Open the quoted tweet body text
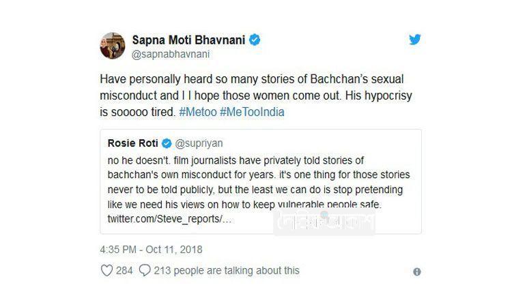The image size is (512, 307). [x=258, y=181]
